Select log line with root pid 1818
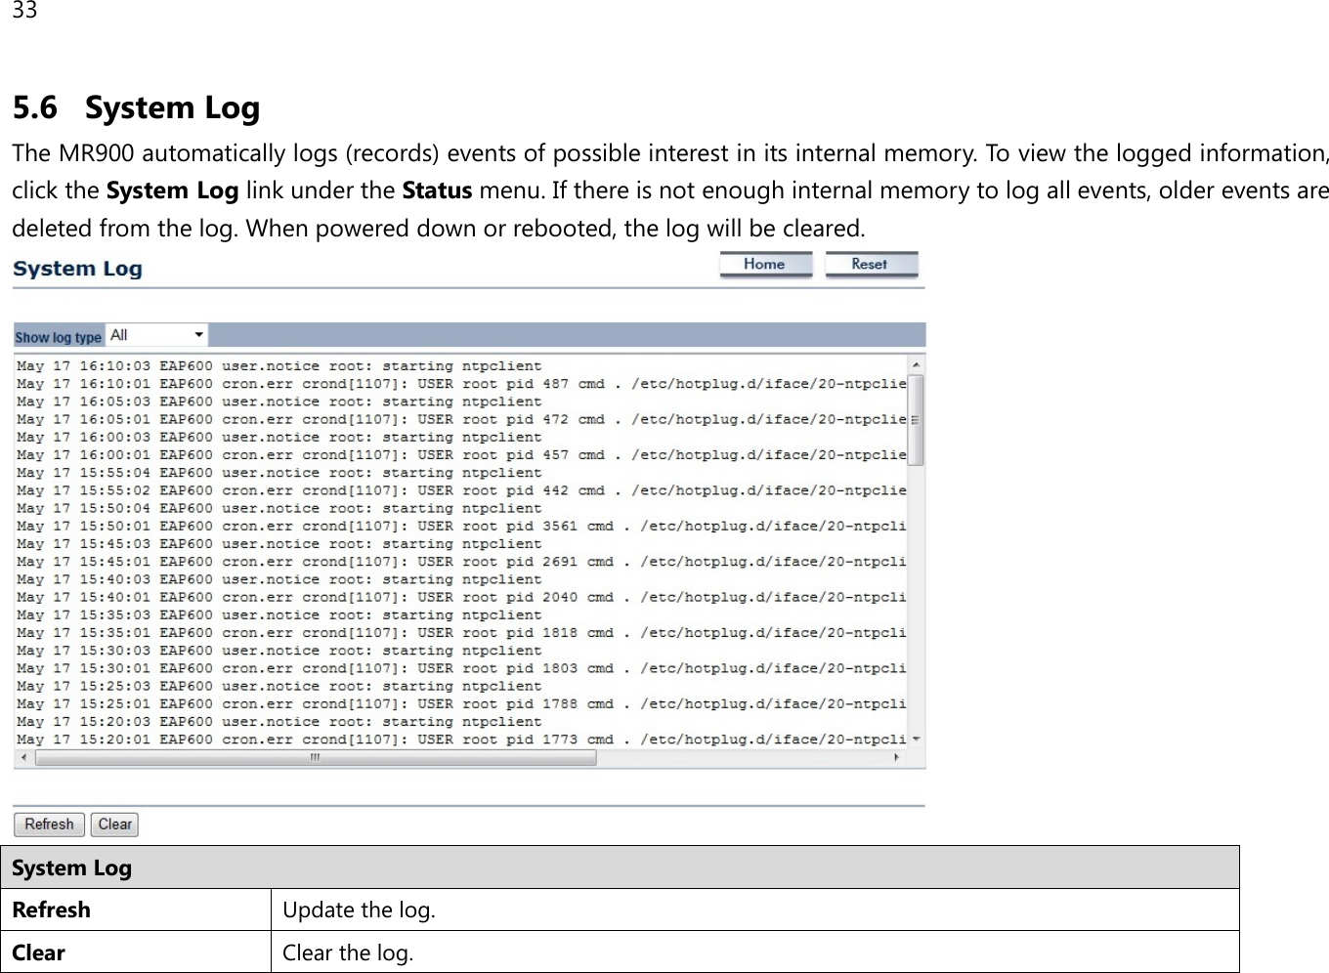This screenshot has width=1329, height=973. click(461, 633)
